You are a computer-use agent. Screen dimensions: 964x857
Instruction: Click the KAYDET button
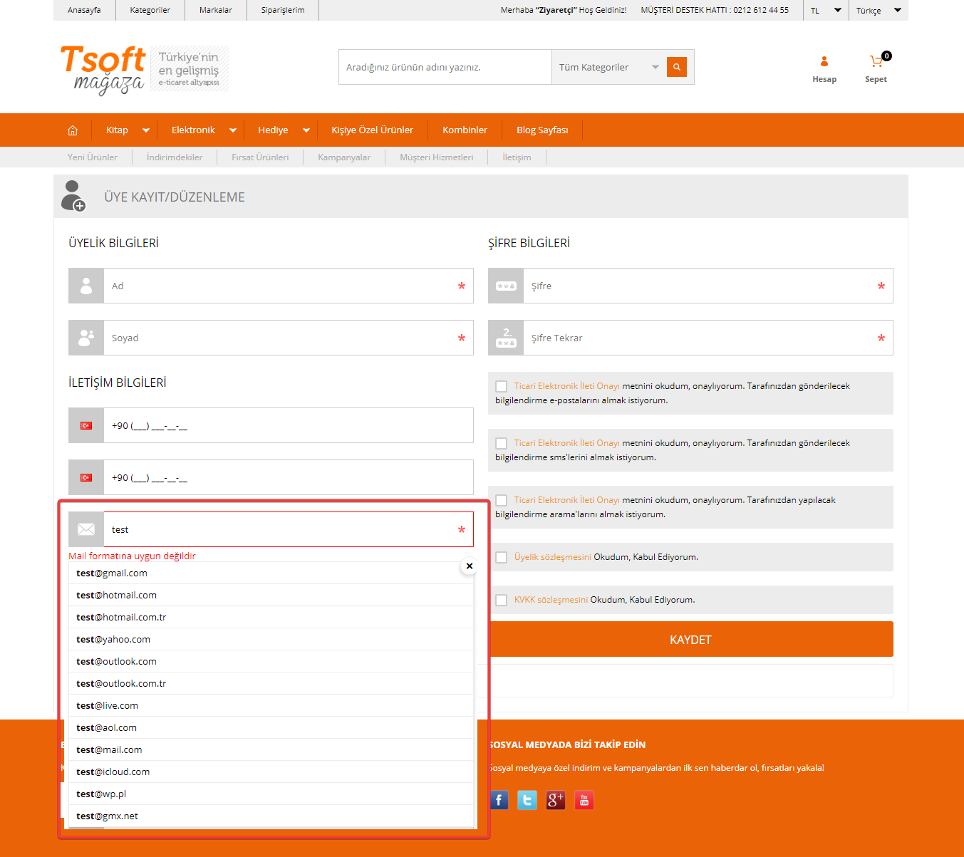pos(690,639)
